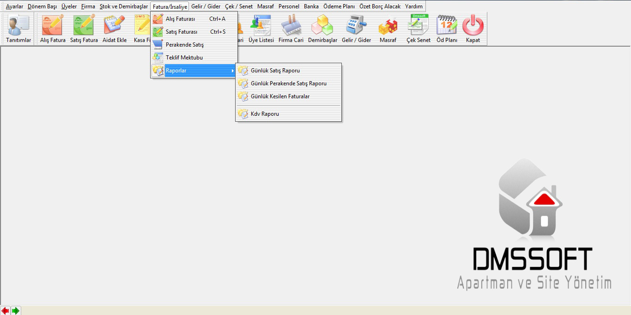Click the Çek Senet toolbar icon
The height and width of the screenshot is (315, 631).
[418, 29]
